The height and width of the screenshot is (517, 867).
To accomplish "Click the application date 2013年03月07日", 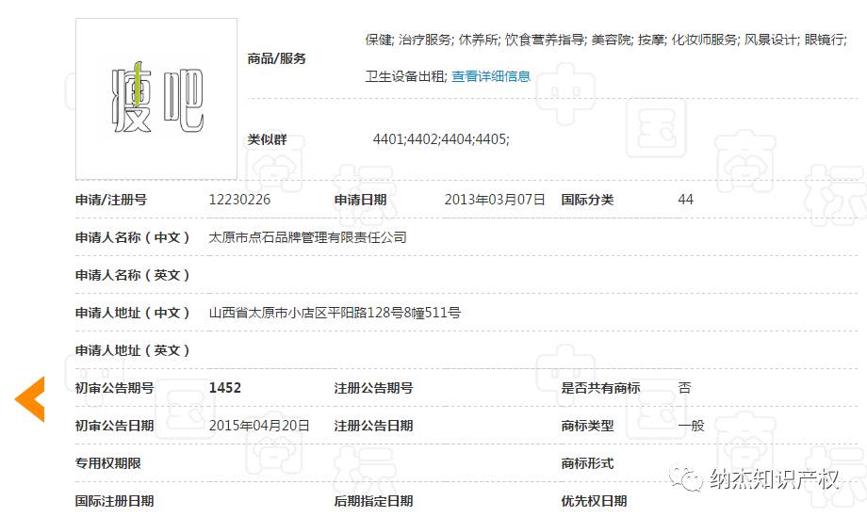I will click(495, 200).
